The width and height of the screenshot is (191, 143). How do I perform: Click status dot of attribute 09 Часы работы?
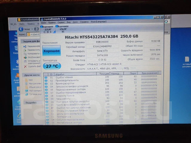pyautogui.click(x=47, y=99)
